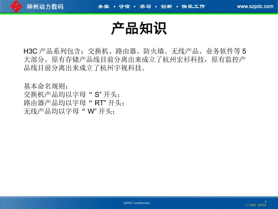Click the SZPDC Confidential footer text
This screenshot has height=209, width=278.
(x=137, y=203)
